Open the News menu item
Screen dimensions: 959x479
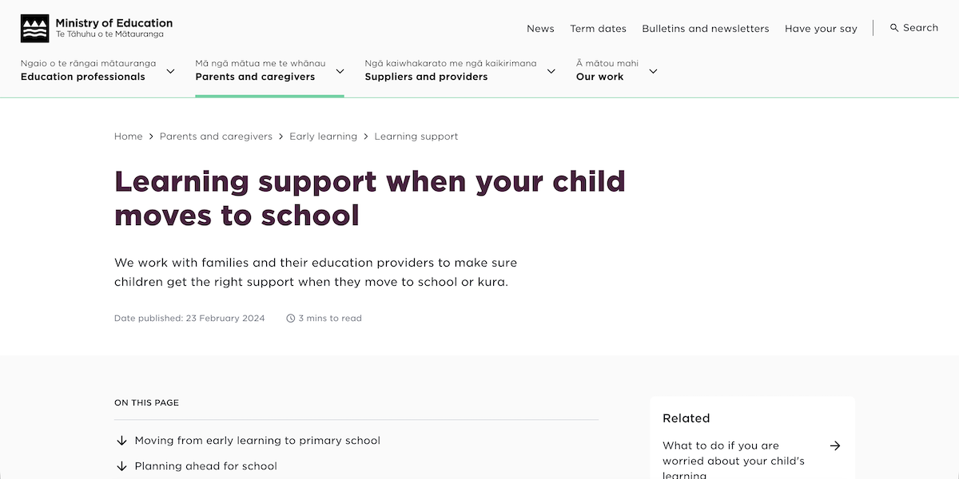(x=540, y=28)
